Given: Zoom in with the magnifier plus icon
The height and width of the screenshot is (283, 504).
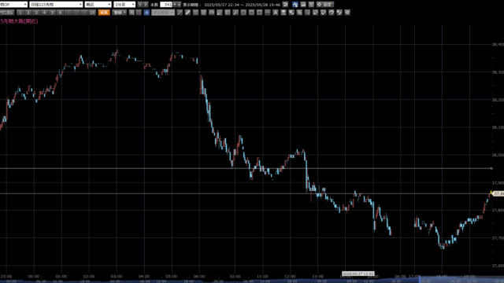Looking at the screenshot, I should (x=132, y=13).
